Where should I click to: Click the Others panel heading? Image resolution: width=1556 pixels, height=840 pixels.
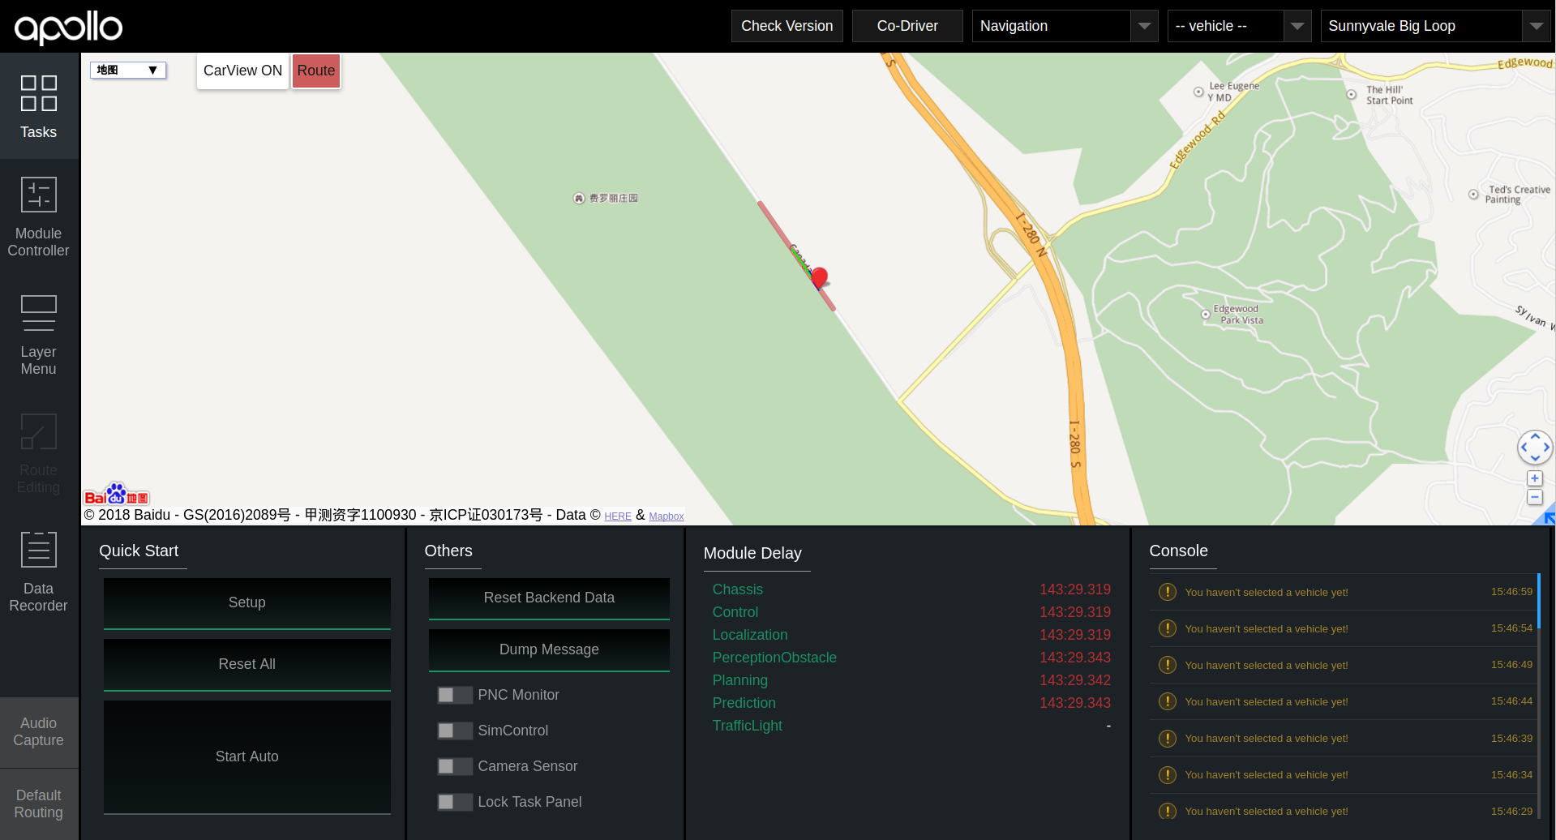click(x=448, y=551)
